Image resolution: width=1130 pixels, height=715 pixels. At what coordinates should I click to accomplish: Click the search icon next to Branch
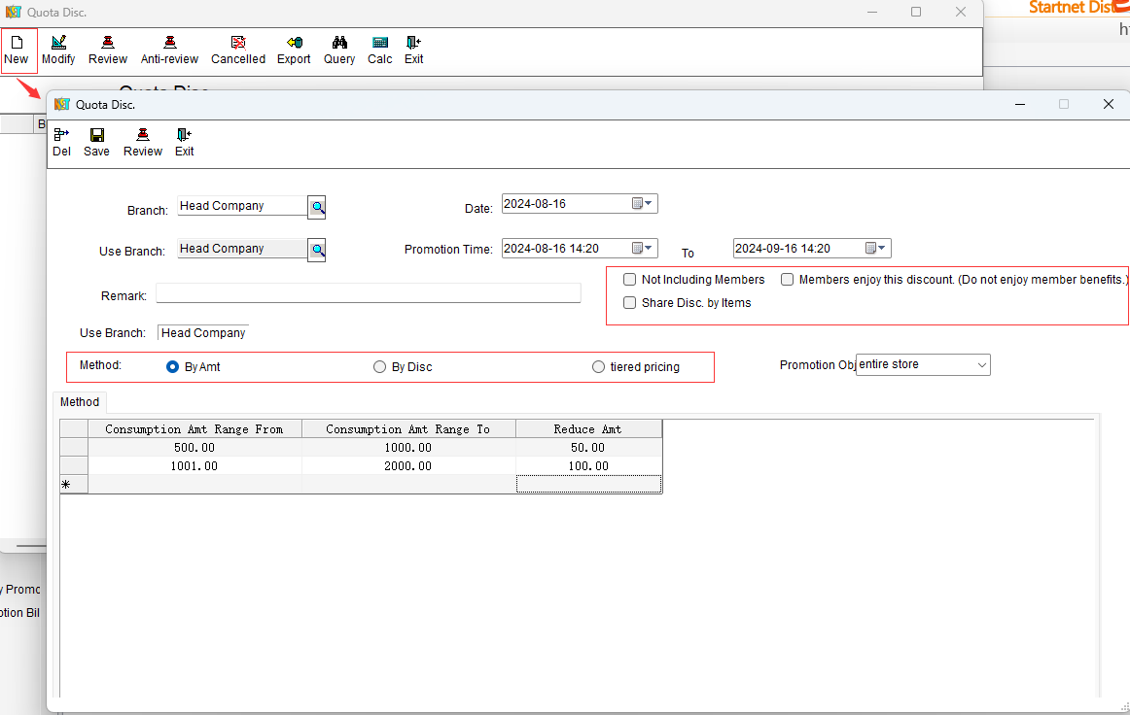(x=317, y=207)
